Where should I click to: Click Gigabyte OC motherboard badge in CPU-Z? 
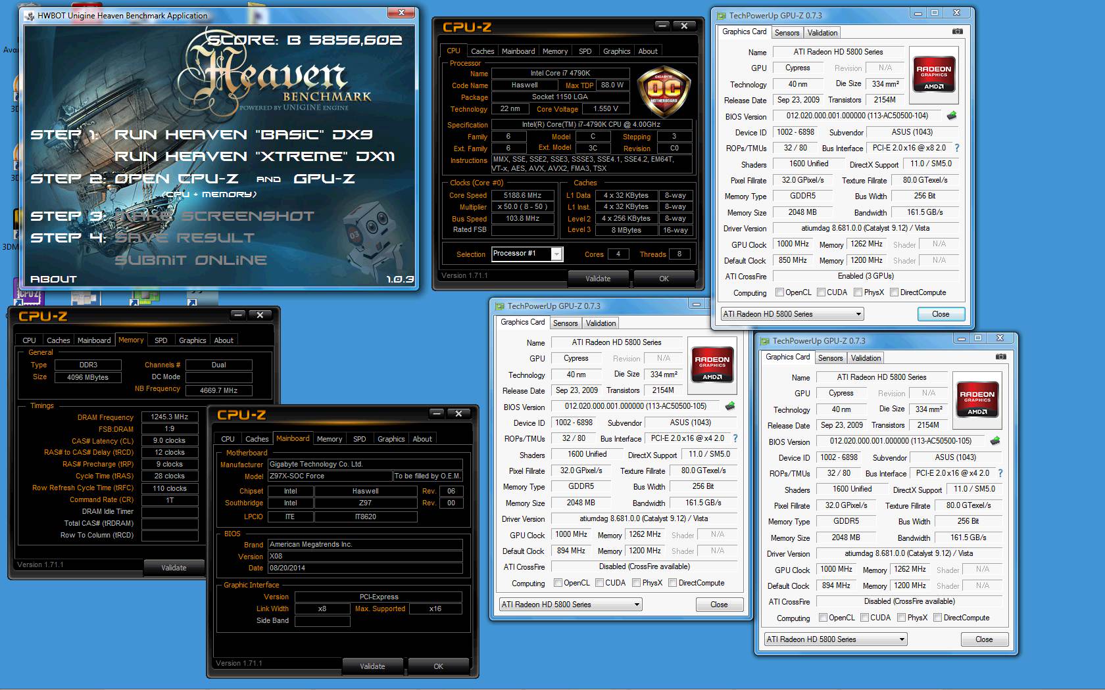(664, 90)
